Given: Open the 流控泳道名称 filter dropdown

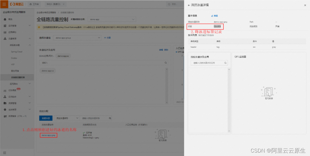Looking at the screenshot, I should [67, 118].
